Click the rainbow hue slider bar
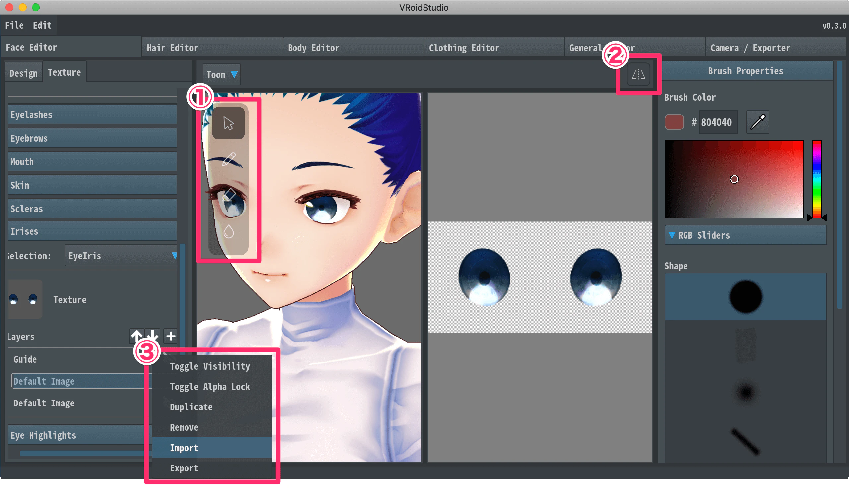Viewport: 849px width, 498px height. (x=816, y=179)
